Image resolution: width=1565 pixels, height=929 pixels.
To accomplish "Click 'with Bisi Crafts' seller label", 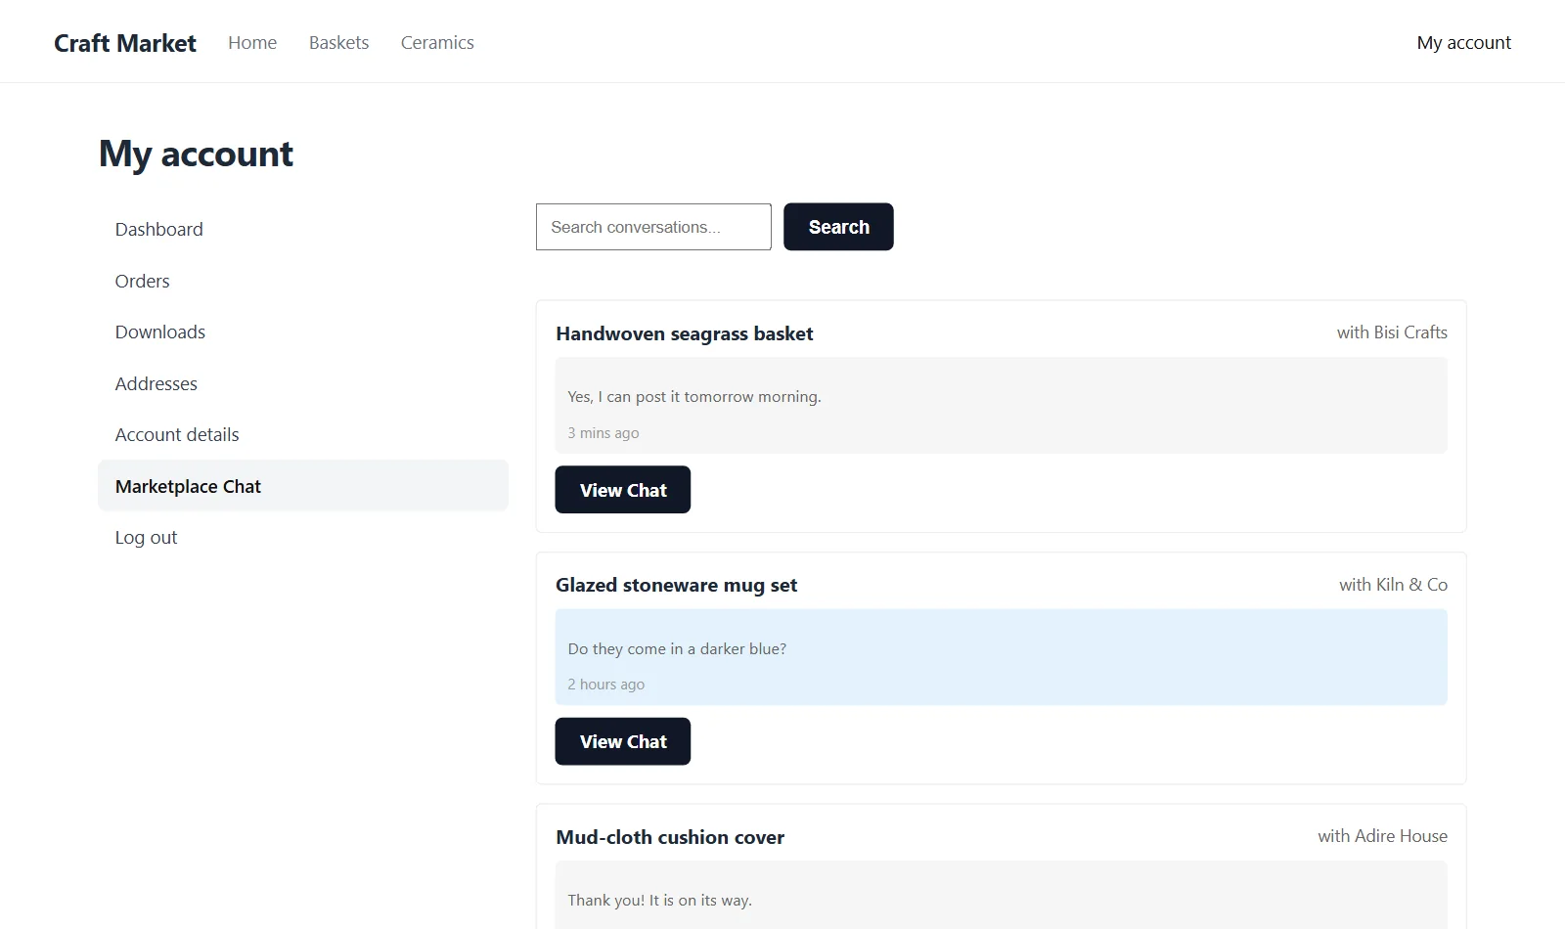I will (x=1392, y=332).
